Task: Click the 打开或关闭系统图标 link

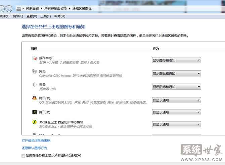Action: click(36, 141)
